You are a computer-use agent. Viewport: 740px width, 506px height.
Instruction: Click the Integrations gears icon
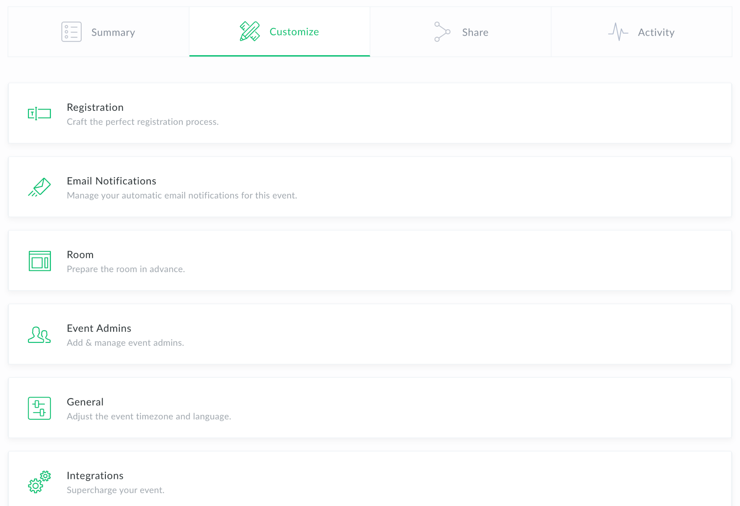[39, 482]
